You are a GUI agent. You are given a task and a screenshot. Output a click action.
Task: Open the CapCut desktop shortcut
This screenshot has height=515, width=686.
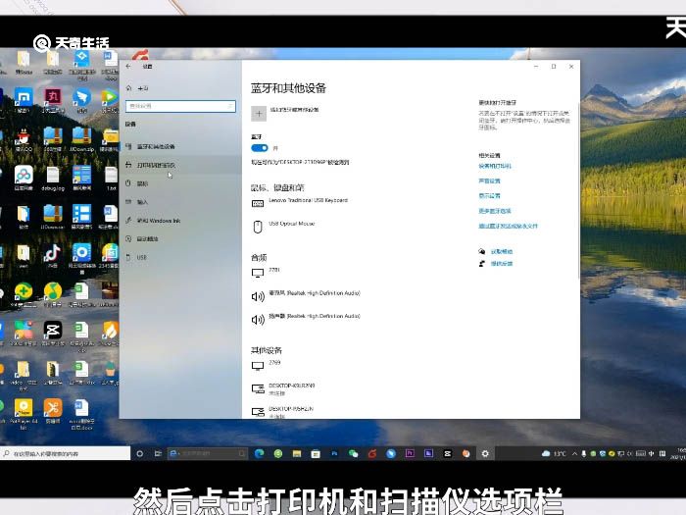point(53,333)
